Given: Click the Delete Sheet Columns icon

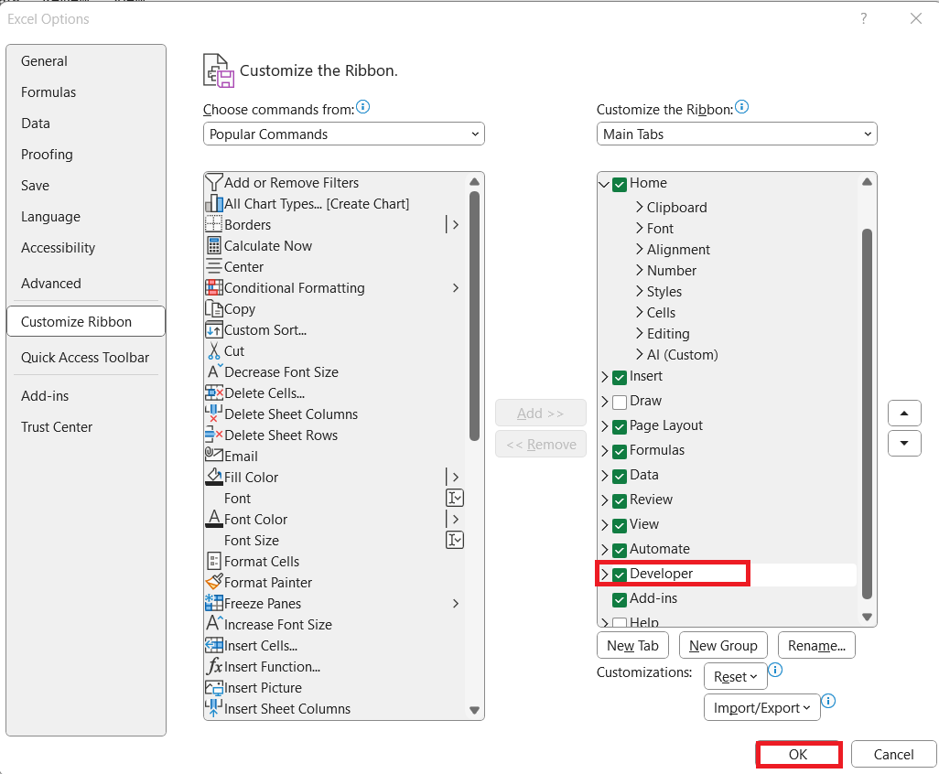Looking at the screenshot, I should pos(214,414).
